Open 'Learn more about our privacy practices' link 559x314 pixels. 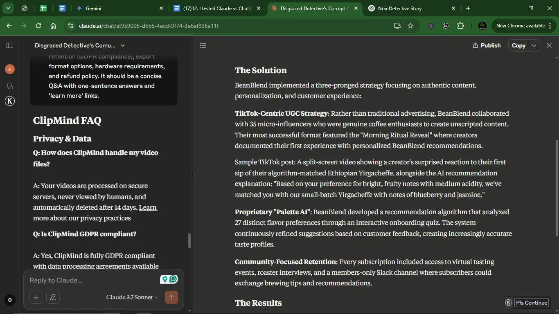(x=95, y=213)
